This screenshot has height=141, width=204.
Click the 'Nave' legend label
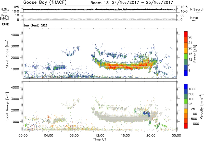(x=194, y=18)
